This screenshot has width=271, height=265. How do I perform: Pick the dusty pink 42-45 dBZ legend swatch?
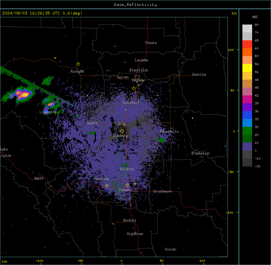click(247, 92)
